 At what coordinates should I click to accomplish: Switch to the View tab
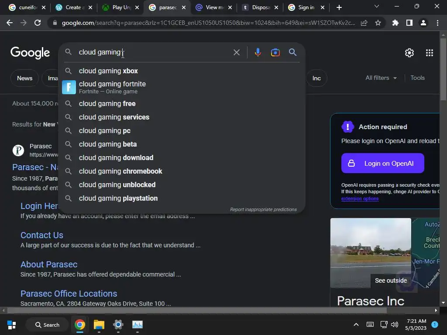213,7
